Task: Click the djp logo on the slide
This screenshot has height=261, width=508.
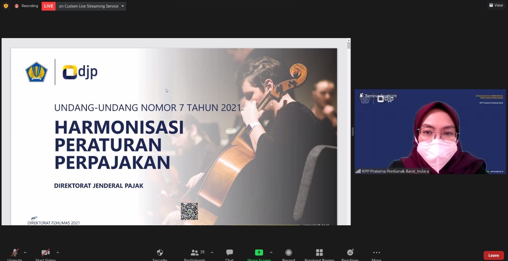Action: pyautogui.click(x=80, y=72)
